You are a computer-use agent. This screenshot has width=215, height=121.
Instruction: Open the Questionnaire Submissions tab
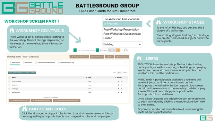(x=45, y=62)
